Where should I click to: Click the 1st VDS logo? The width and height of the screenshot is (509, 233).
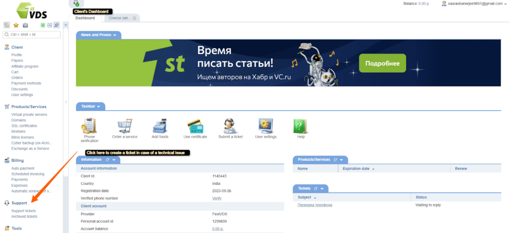pos(31,11)
